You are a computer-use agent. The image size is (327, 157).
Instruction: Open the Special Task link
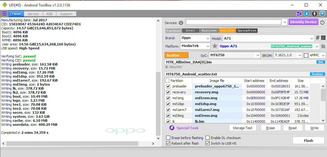coord(188,128)
